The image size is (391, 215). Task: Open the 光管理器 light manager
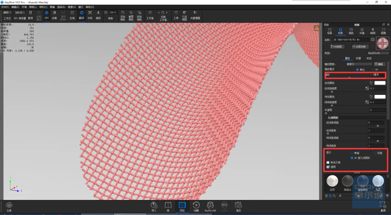(195, 15)
